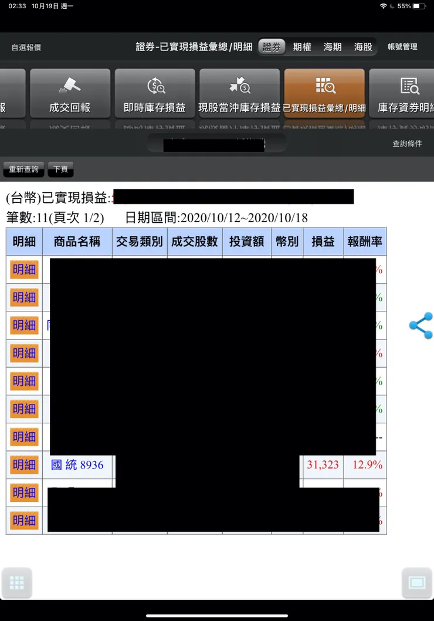Click 損益 column header
The image size is (434, 621).
pos(323,241)
